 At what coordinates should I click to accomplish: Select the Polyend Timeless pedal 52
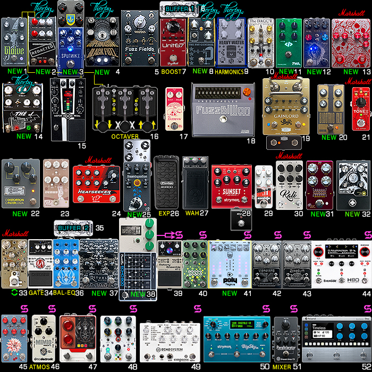[336, 339]
